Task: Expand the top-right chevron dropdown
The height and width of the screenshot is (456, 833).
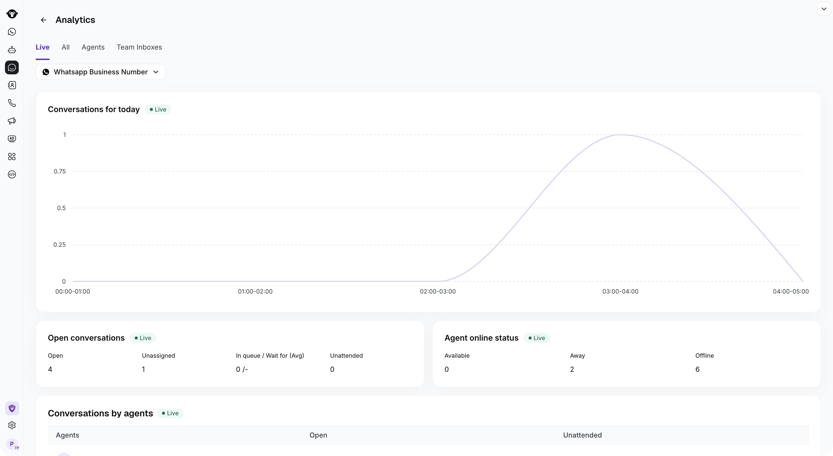Action: [x=824, y=9]
